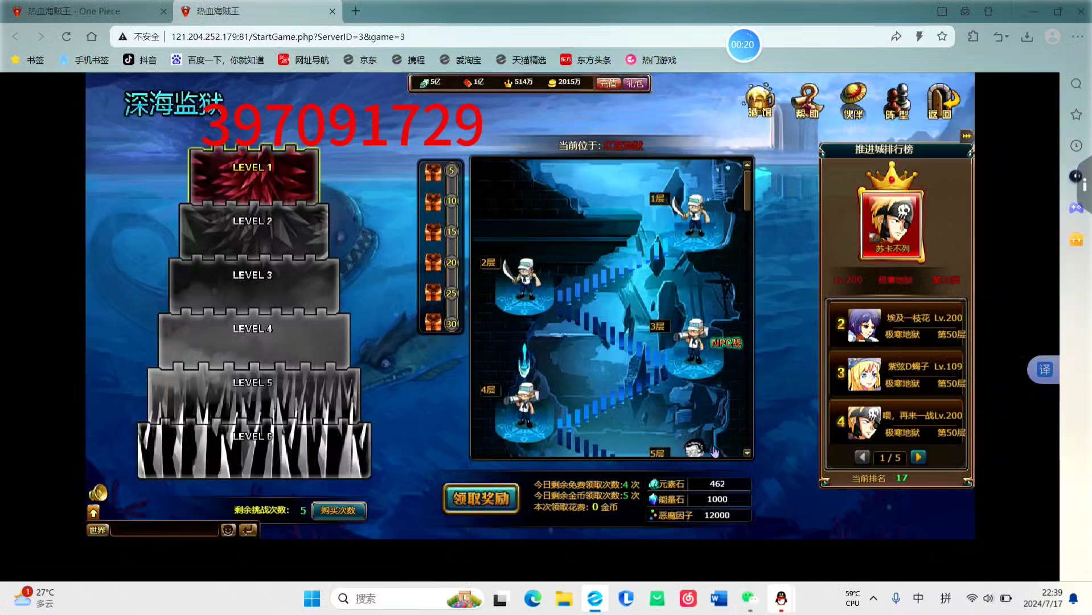Bookmark the page with the star icon
1092x615 pixels.
[x=942, y=36]
